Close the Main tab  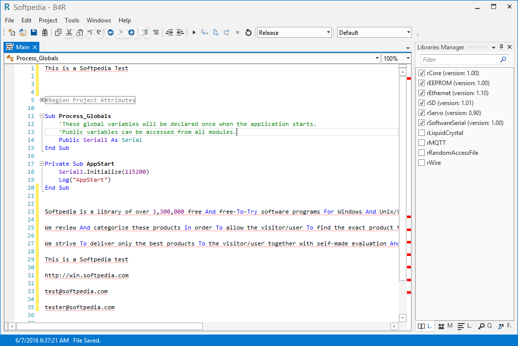click(x=35, y=47)
